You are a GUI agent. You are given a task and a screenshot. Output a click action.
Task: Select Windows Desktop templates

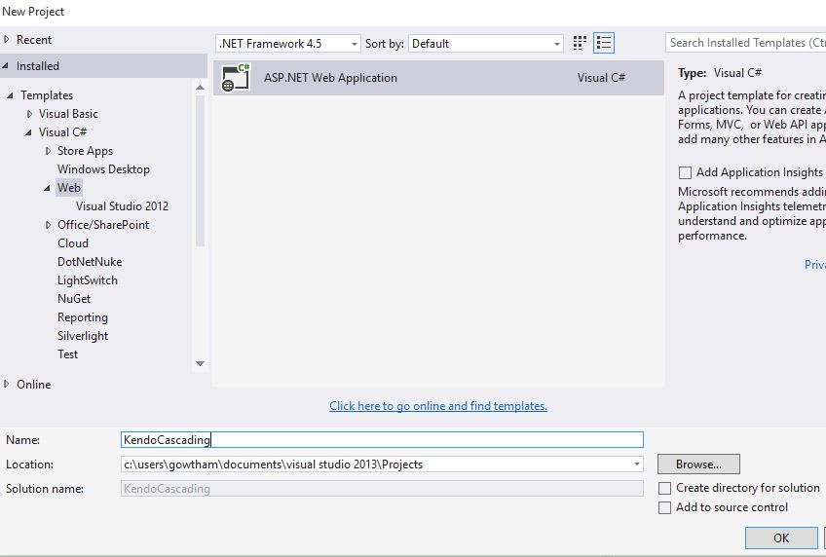pyautogui.click(x=103, y=169)
